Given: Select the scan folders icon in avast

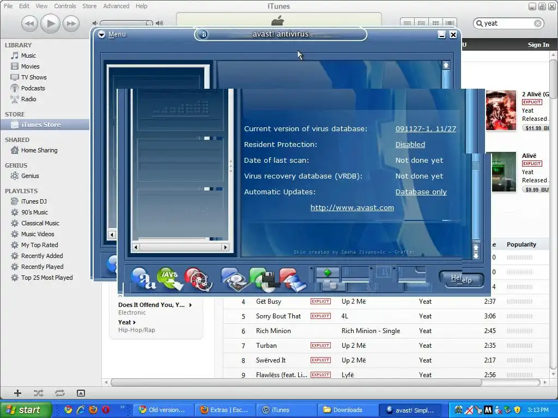Looking at the screenshot, I should coord(293,279).
